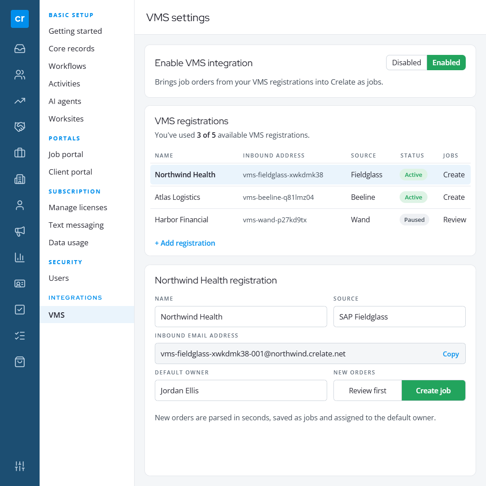
Task: Open AI agents settings
Action: click(x=65, y=101)
